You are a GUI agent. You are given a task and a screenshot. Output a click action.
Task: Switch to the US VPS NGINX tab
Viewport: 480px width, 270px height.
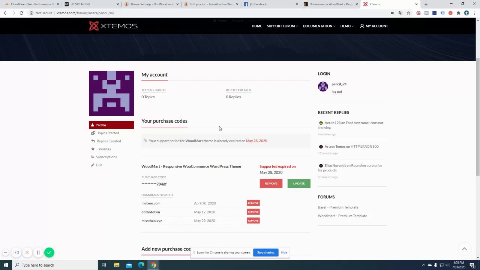pos(91,4)
